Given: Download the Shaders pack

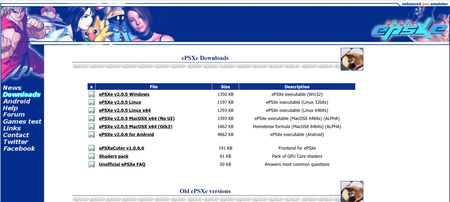Looking at the screenshot, I should tap(114, 156).
